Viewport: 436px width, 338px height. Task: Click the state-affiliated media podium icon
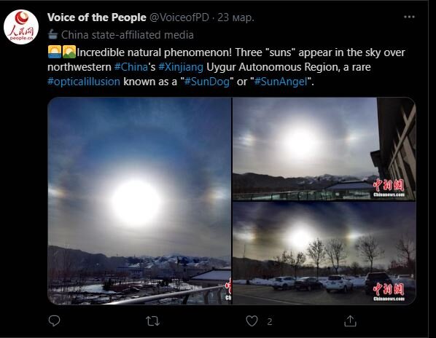52,35
